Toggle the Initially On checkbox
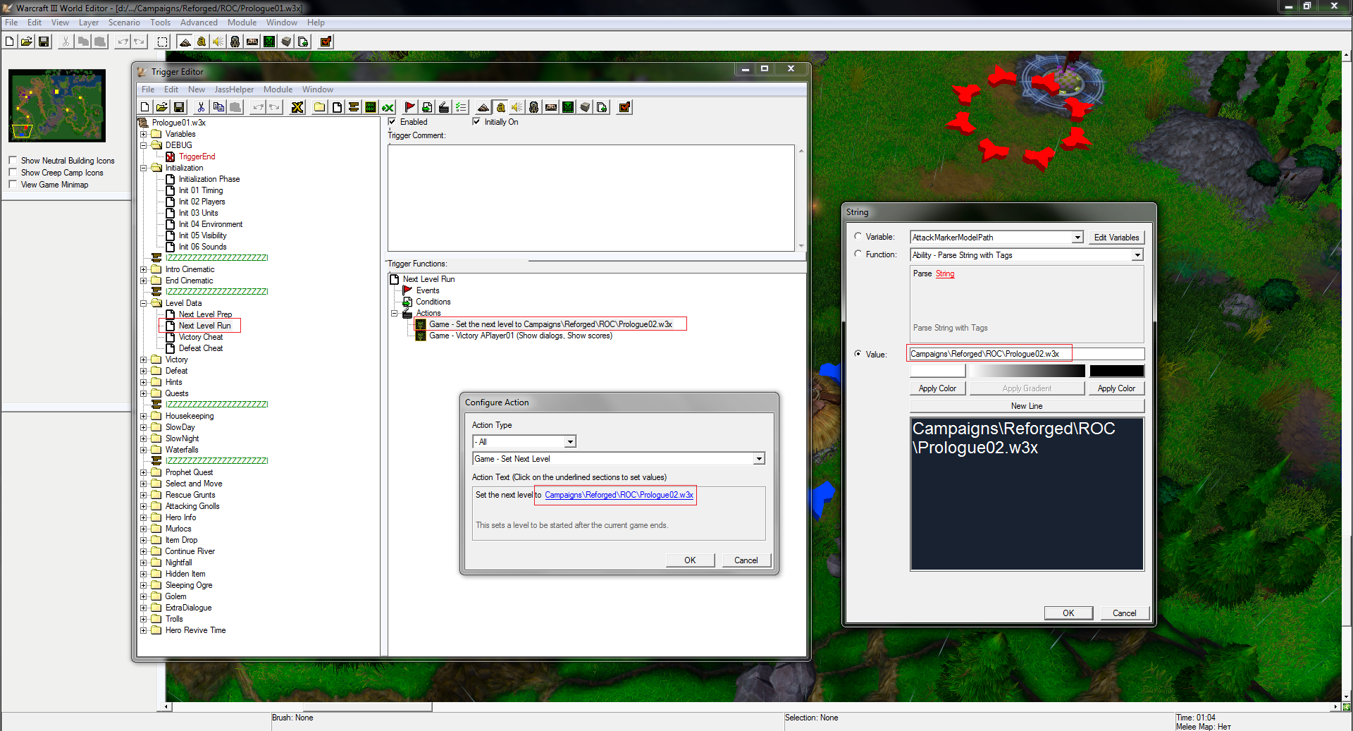This screenshot has width=1353, height=731. point(477,122)
